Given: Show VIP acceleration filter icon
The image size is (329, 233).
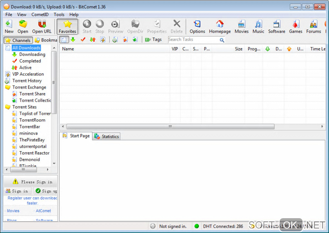Looking at the screenshot, I should tap(103, 40).
